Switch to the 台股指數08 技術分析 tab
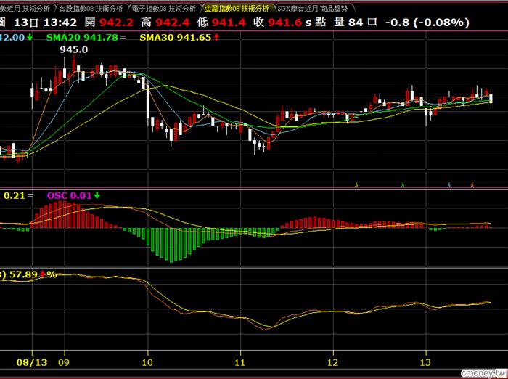Image resolution: width=508 pixels, height=379 pixels. click(x=91, y=8)
